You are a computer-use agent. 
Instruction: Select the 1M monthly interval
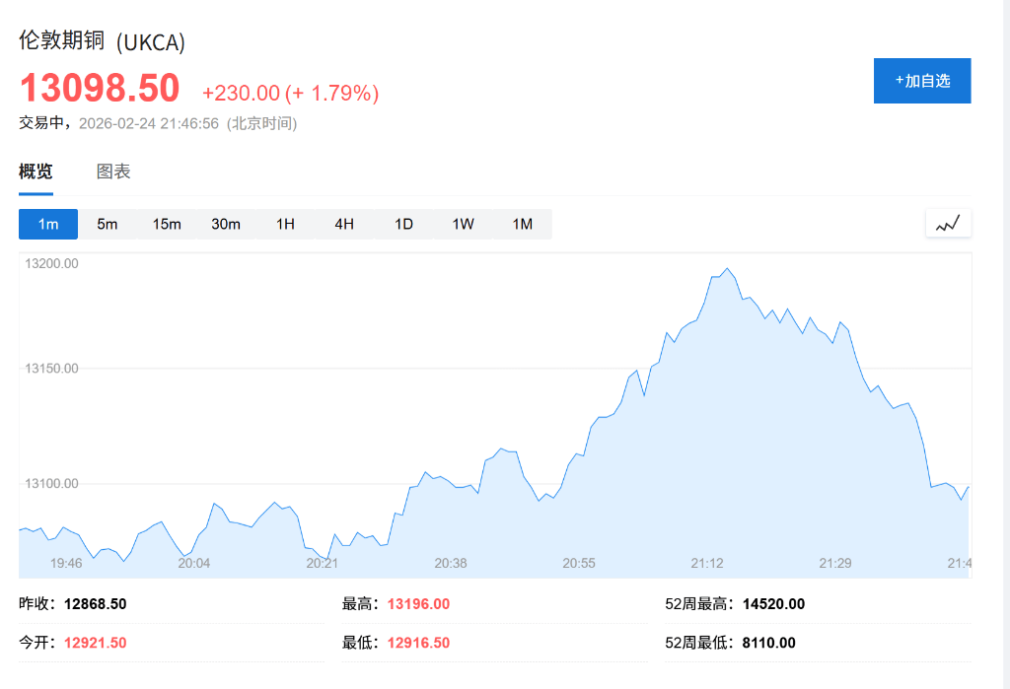[522, 224]
